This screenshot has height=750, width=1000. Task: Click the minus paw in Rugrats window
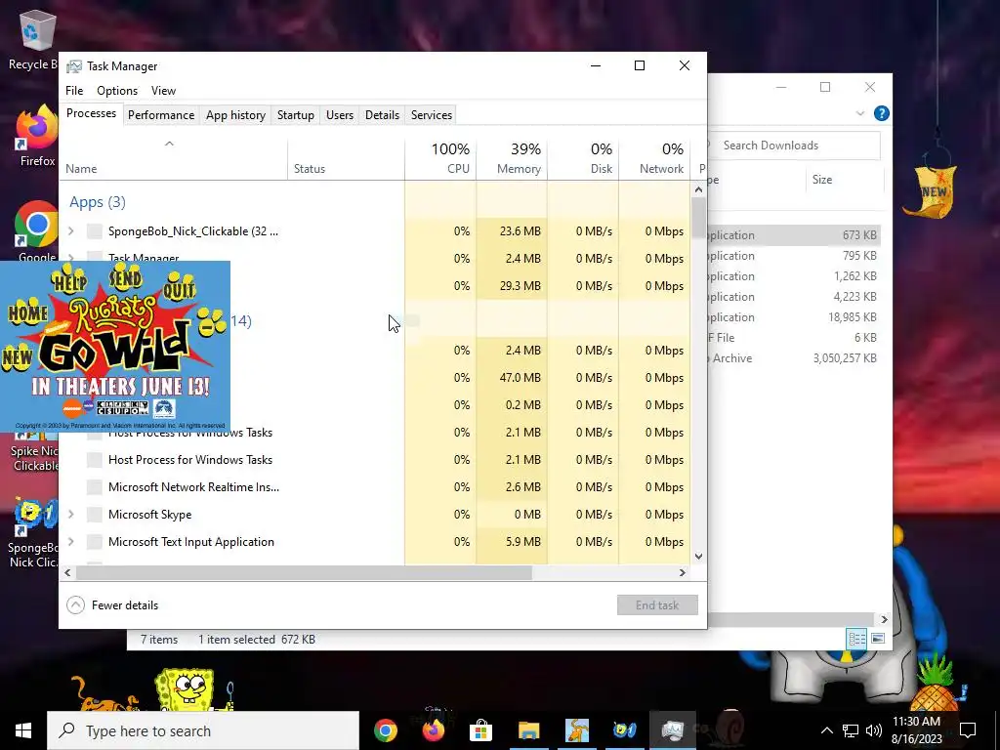(212, 321)
